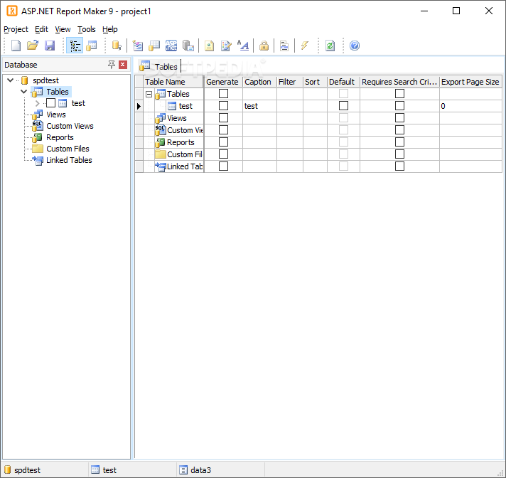Collapse the Tables tree node

point(23,91)
